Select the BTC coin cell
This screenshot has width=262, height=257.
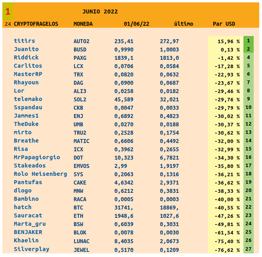pos(78,207)
